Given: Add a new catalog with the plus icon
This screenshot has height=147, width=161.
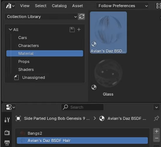Looking at the screenshot, I should coord(79,30).
